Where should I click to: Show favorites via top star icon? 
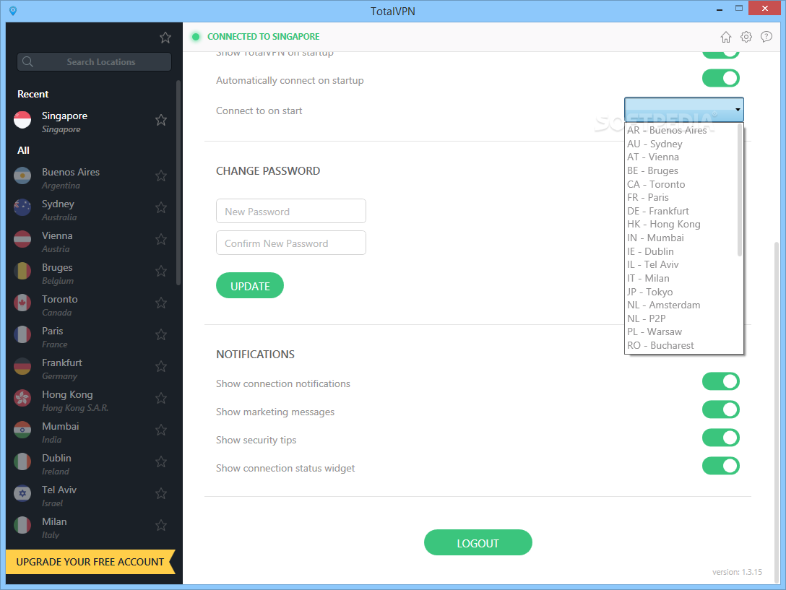(x=165, y=38)
